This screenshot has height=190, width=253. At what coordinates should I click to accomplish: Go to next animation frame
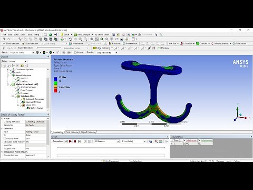pos(80,141)
